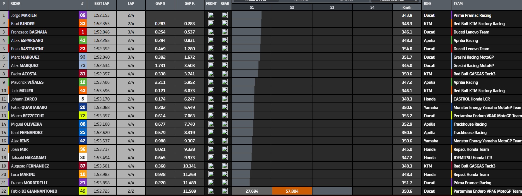Click Di Giannantonio's rear tyre icon
The width and height of the screenshot is (522, 196).
click(225, 191)
